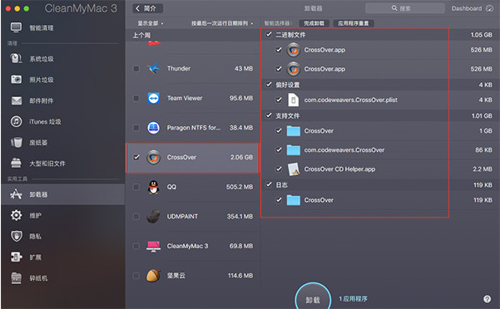Check the CleanMyMac 3 checkbox
The width and height of the screenshot is (500, 309).
pyautogui.click(x=136, y=246)
